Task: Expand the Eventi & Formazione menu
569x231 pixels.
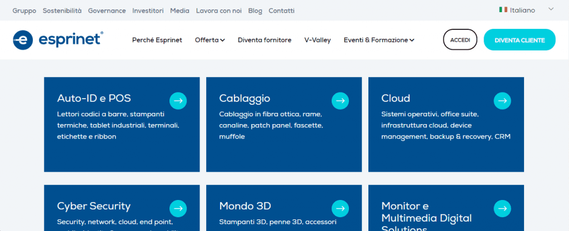Action: pyautogui.click(x=379, y=40)
